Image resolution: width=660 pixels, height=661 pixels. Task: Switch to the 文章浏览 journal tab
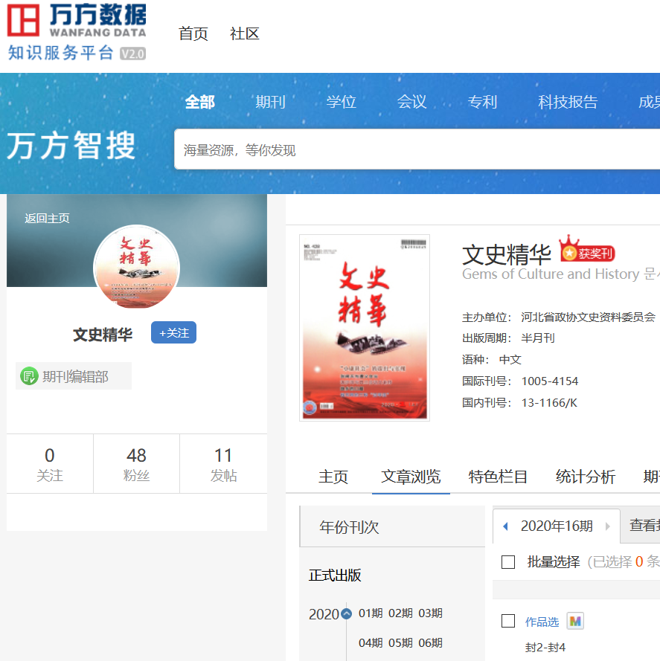click(x=411, y=477)
